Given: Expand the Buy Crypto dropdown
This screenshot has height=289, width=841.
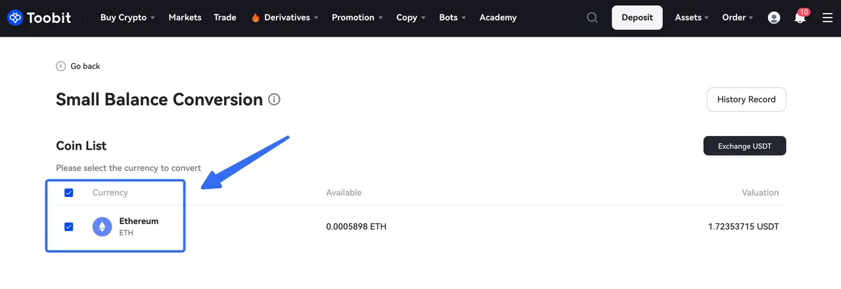Looking at the screenshot, I should (x=127, y=18).
